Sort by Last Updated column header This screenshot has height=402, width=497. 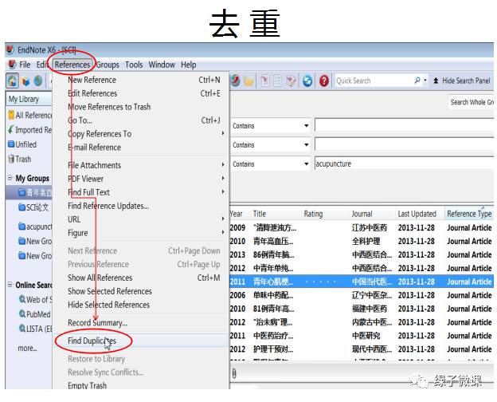click(x=417, y=214)
